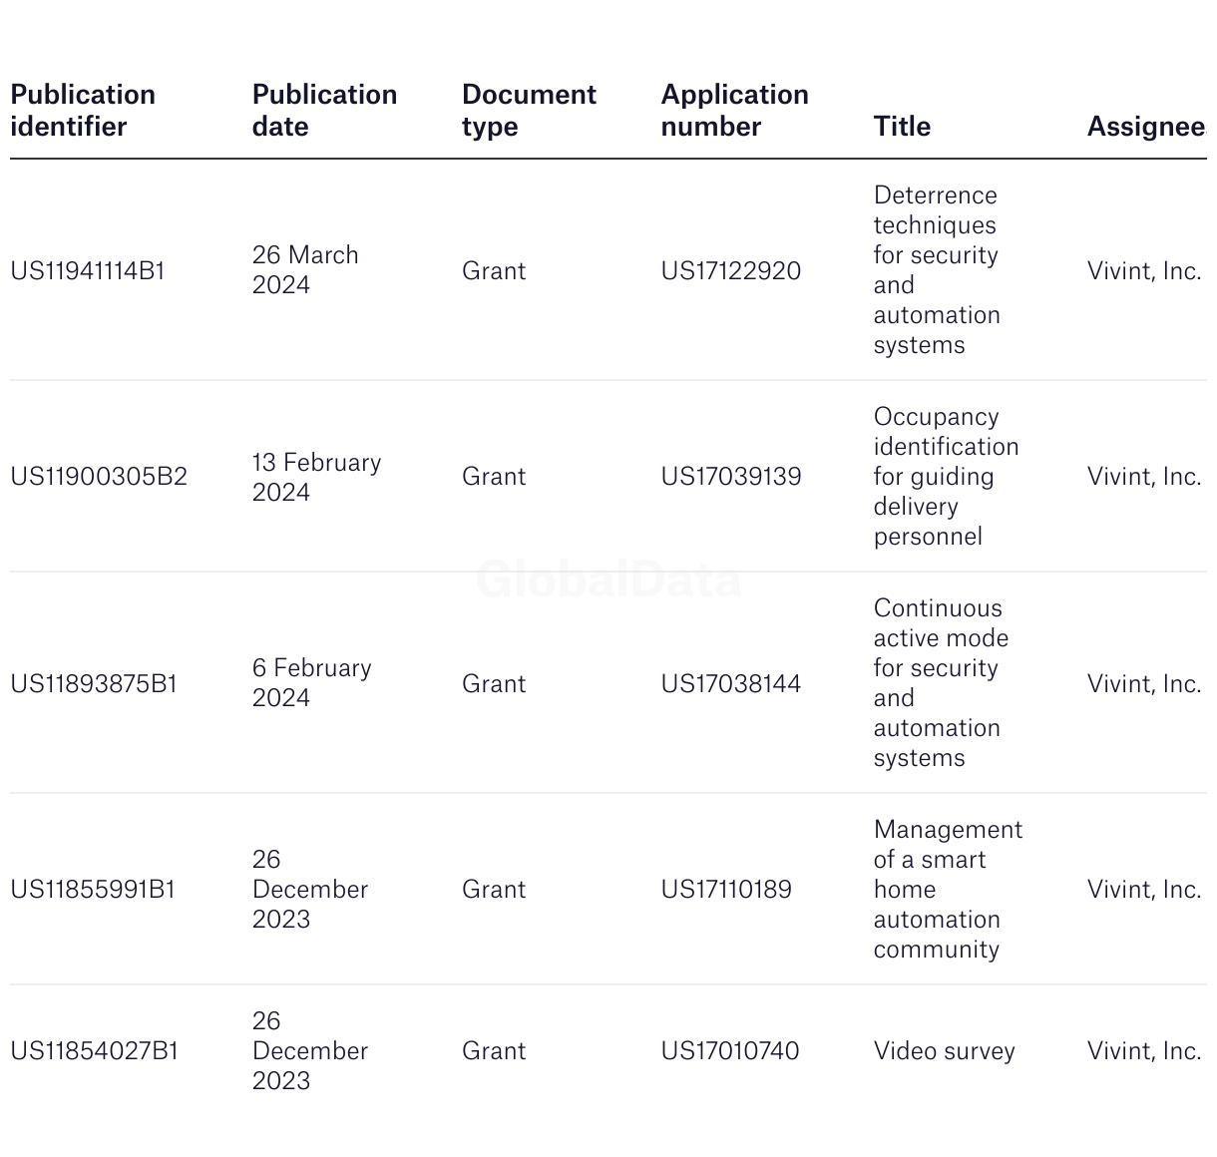Click the Deterrence techniques title cell
This screenshot has width=1217, height=1157.
(937, 270)
